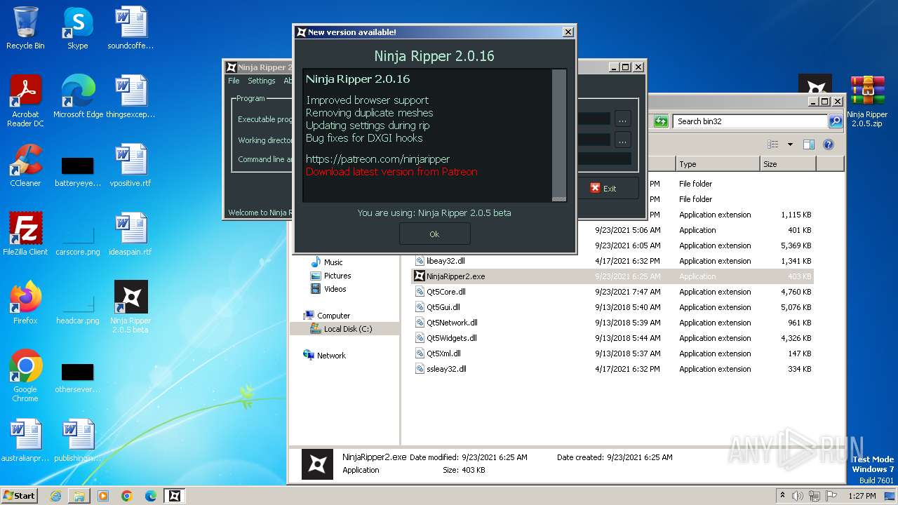This screenshot has height=505, width=898.
Task: Select FileZilla Client desktop icon
Action: 25,235
